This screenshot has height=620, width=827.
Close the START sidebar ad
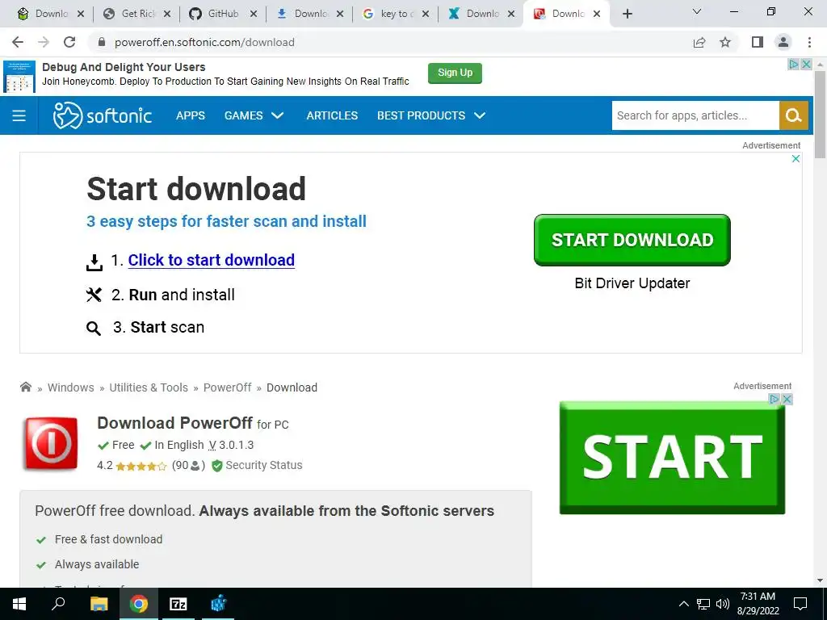click(787, 399)
